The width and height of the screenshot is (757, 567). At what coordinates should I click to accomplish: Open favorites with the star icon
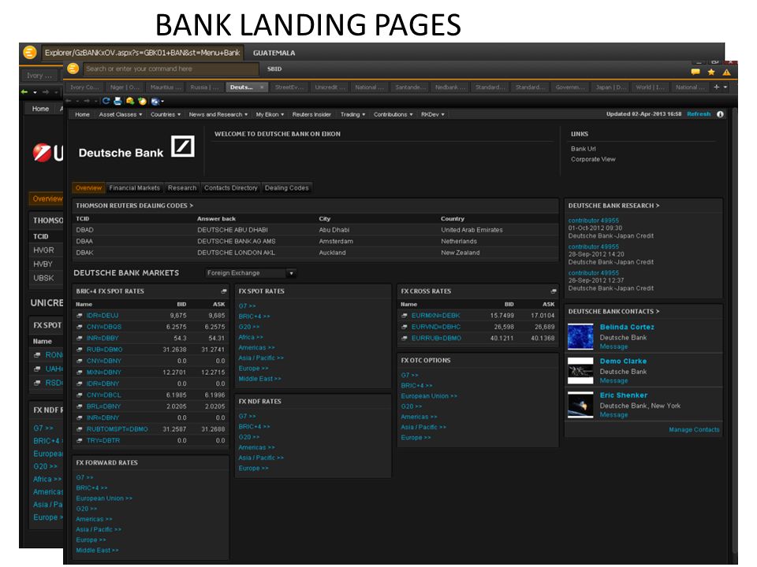point(711,72)
